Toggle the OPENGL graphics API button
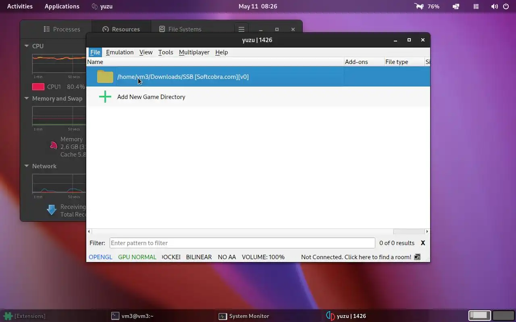Screen dimensions: 516x322 pos(100,257)
